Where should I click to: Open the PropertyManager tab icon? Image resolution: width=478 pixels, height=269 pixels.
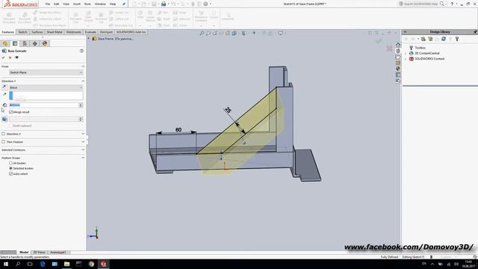15,43
